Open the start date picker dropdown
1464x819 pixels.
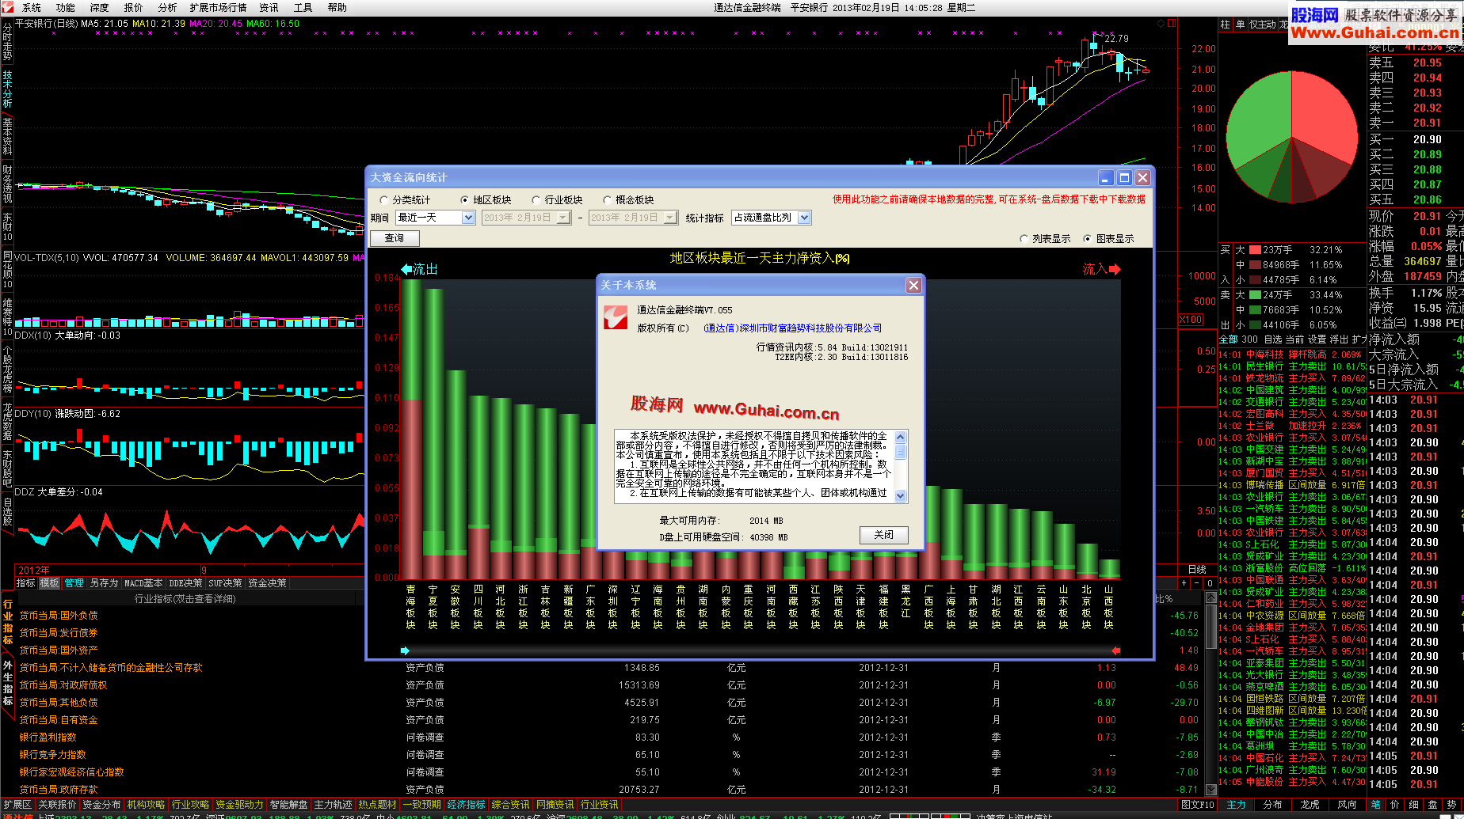tap(564, 218)
